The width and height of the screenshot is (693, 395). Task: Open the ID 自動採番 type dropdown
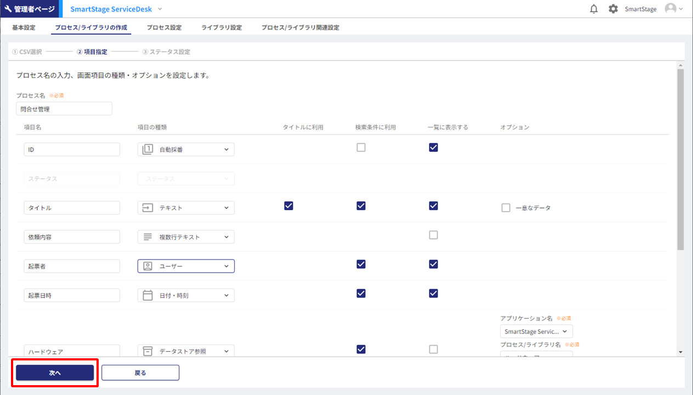(186, 149)
